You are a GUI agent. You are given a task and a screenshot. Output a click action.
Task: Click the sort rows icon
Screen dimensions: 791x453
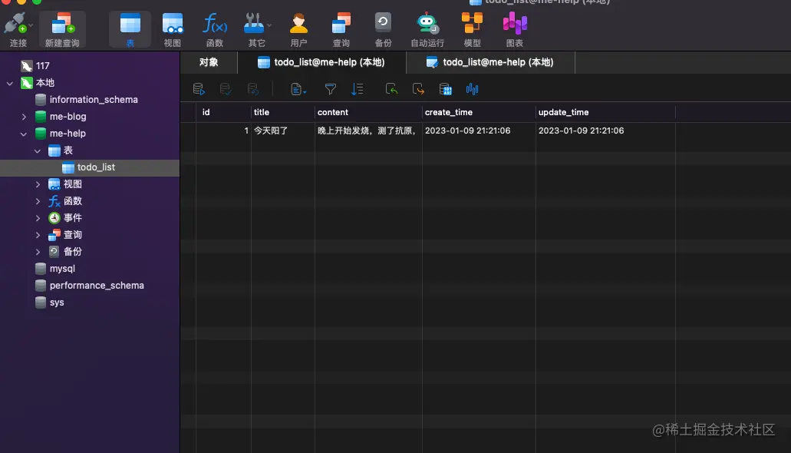(358, 89)
